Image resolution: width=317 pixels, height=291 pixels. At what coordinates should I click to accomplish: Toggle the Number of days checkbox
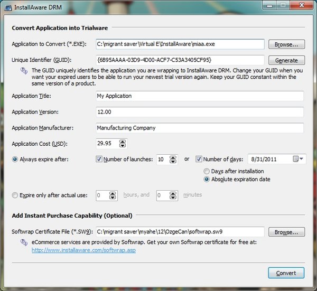199,159
